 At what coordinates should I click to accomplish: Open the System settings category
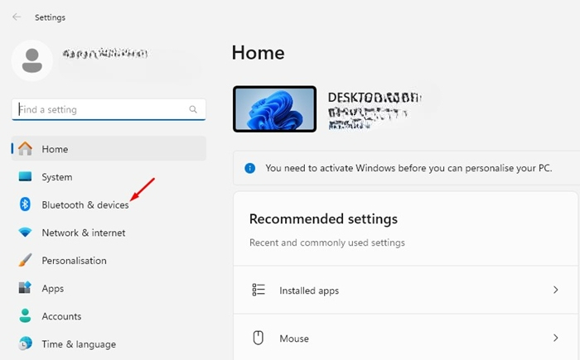click(109, 176)
